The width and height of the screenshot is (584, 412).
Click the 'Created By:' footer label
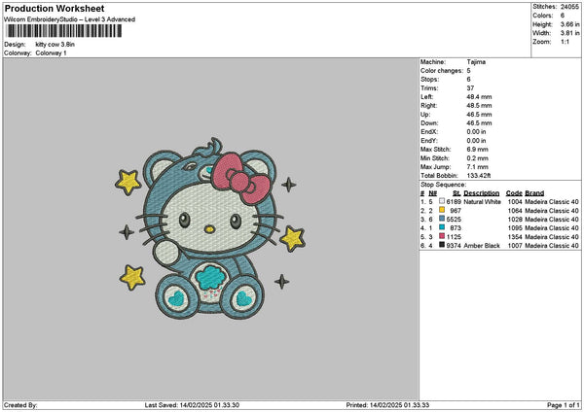tap(20, 405)
